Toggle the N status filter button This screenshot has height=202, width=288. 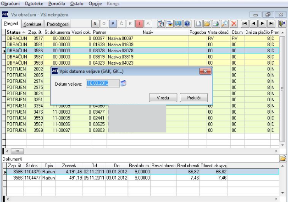95,24
